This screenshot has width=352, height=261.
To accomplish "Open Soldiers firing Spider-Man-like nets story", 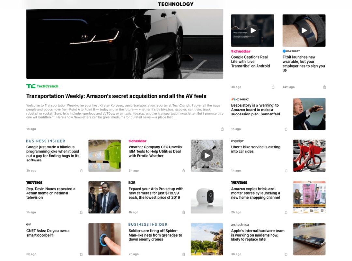I will (x=155, y=235).
